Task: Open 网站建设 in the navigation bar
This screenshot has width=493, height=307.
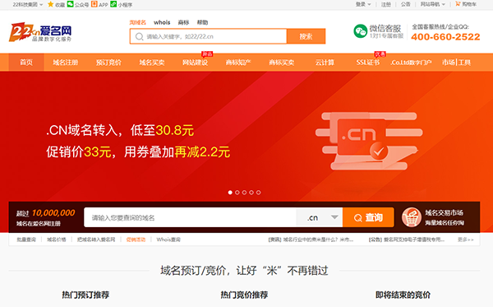Action: 195,63
